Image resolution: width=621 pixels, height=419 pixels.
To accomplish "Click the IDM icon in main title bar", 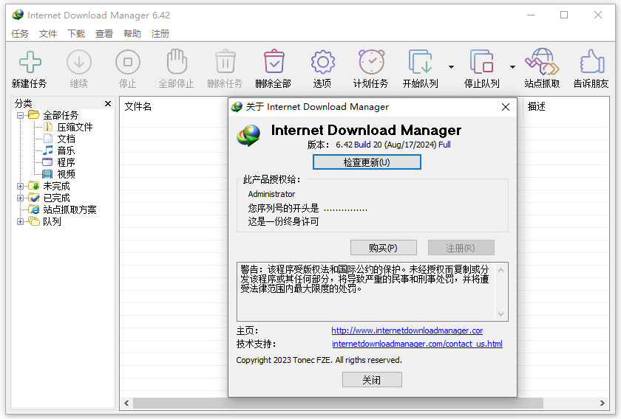I will pos(18,15).
